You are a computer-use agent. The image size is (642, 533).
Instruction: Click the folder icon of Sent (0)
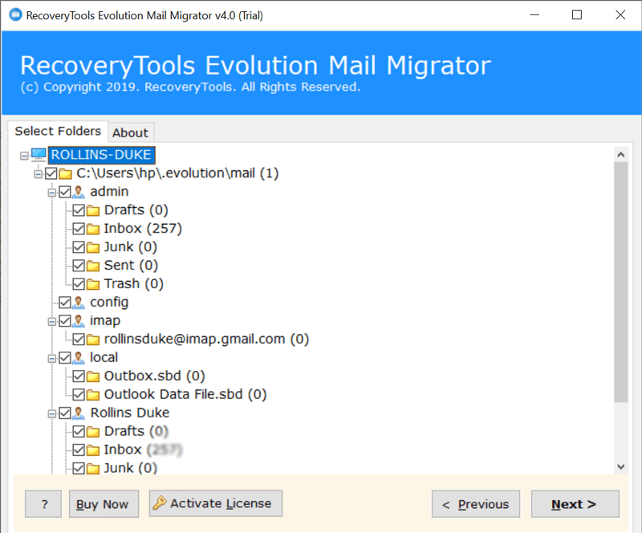(x=93, y=266)
